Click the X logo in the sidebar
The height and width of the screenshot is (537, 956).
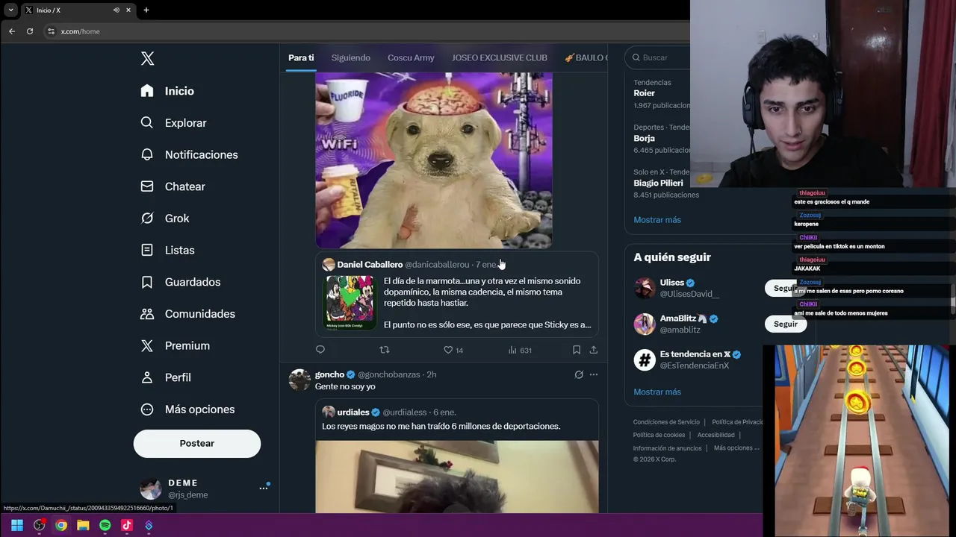tap(148, 59)
